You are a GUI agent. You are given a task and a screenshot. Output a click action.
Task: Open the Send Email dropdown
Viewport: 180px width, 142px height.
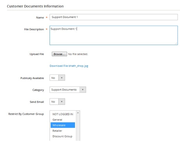57,102
